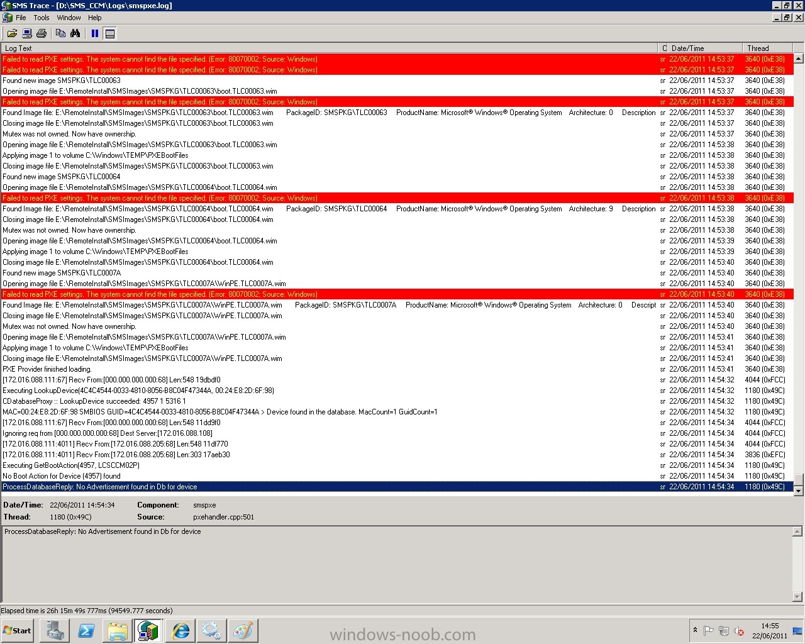
Task: Open the Window menu
Action: (x=69, y=18)
